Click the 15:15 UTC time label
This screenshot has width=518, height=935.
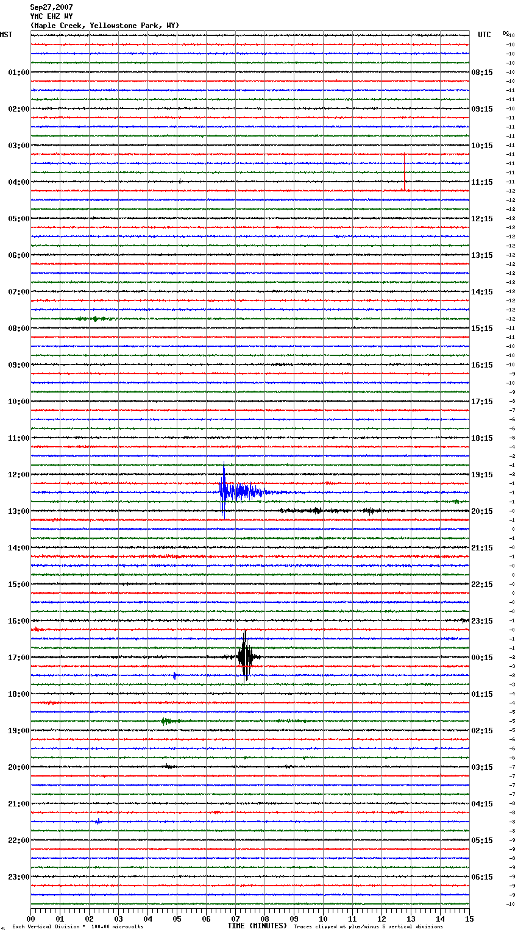point(482,329)
